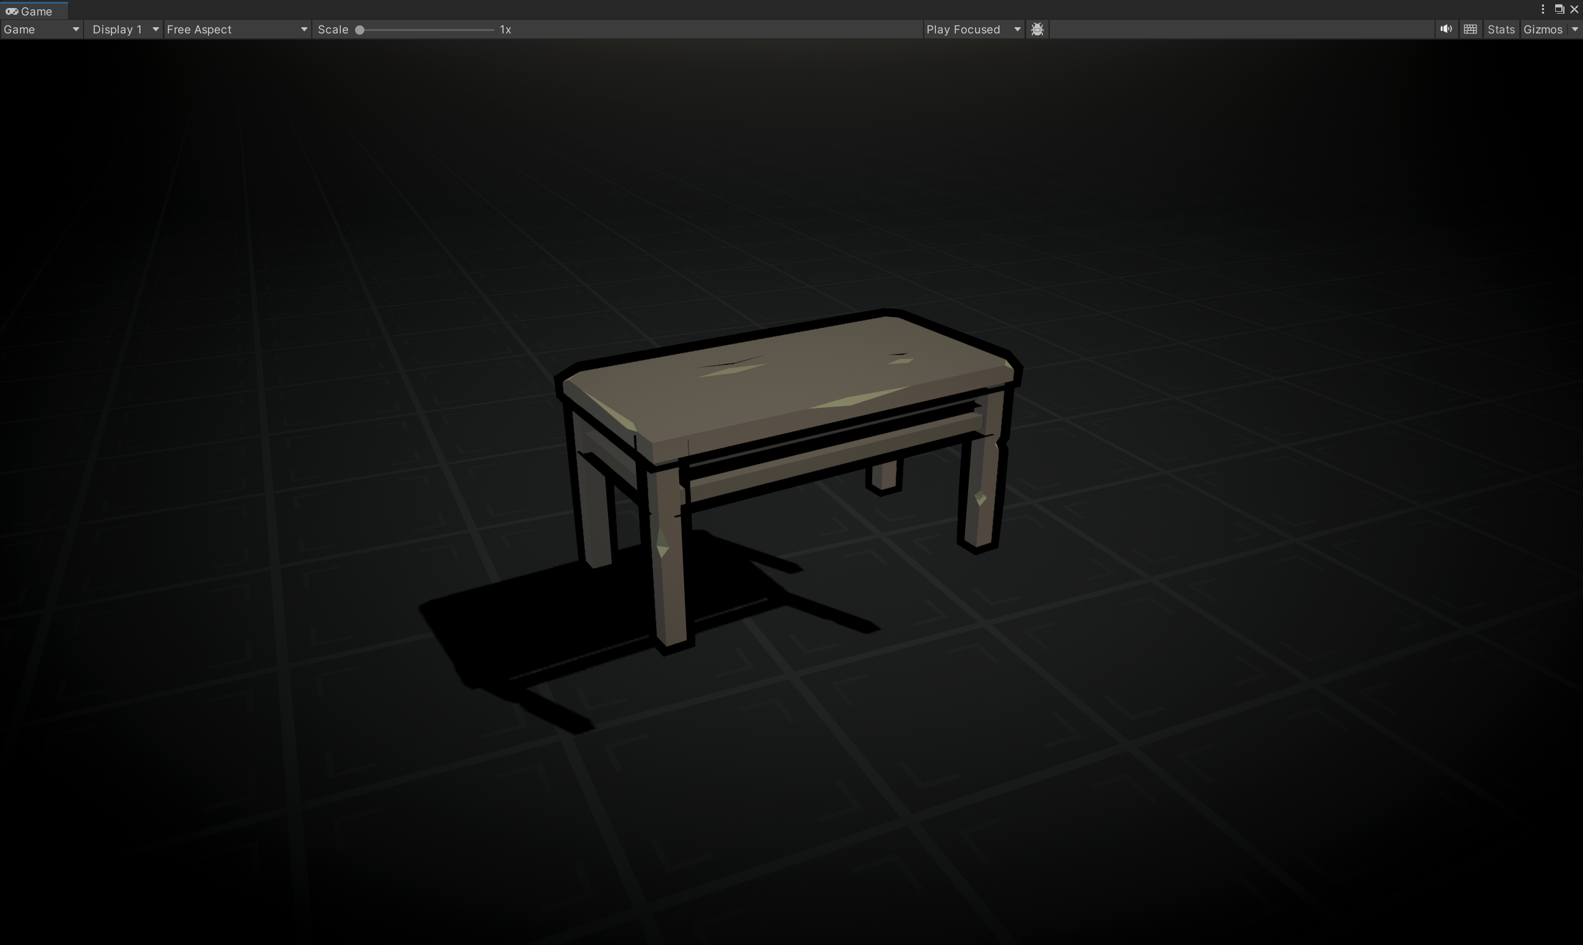Toggle the Stats overlay

1500,29
